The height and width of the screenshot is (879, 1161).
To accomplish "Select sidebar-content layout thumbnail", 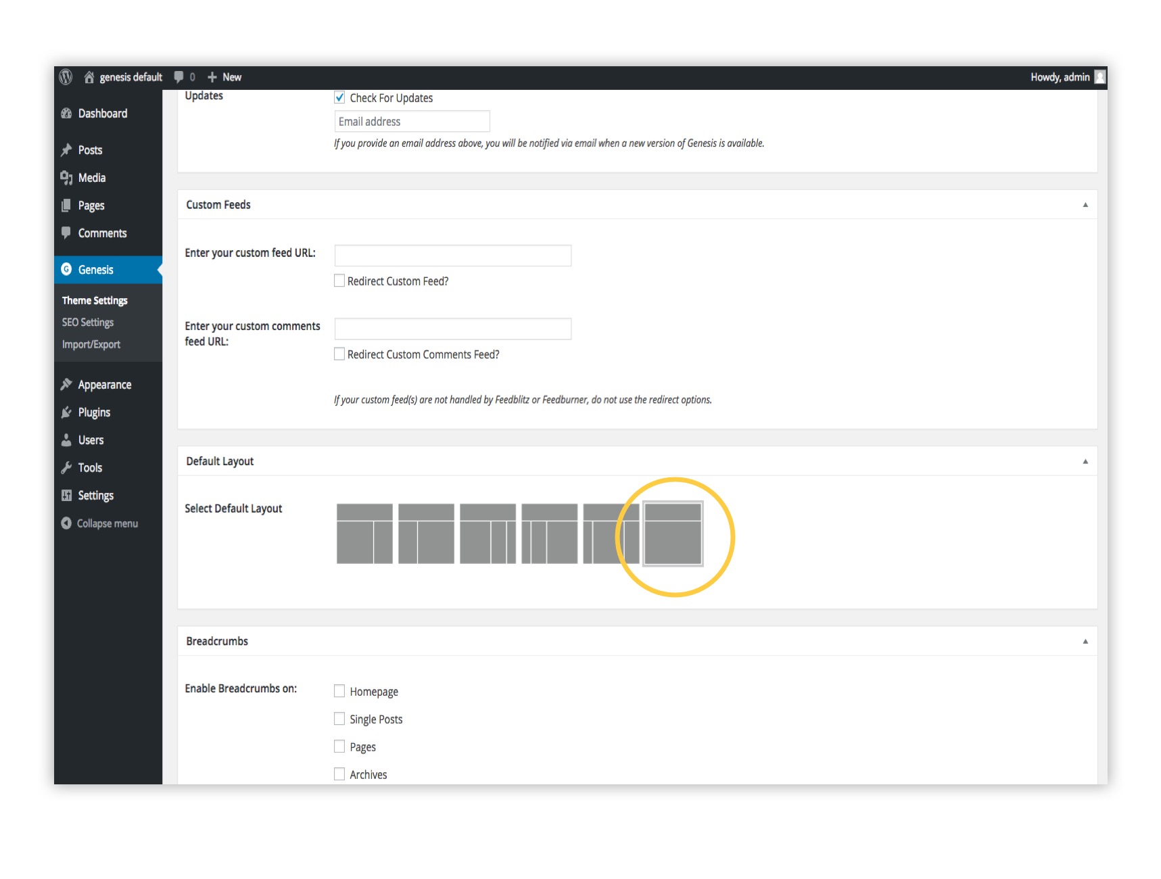I will [x=426, y=533].
